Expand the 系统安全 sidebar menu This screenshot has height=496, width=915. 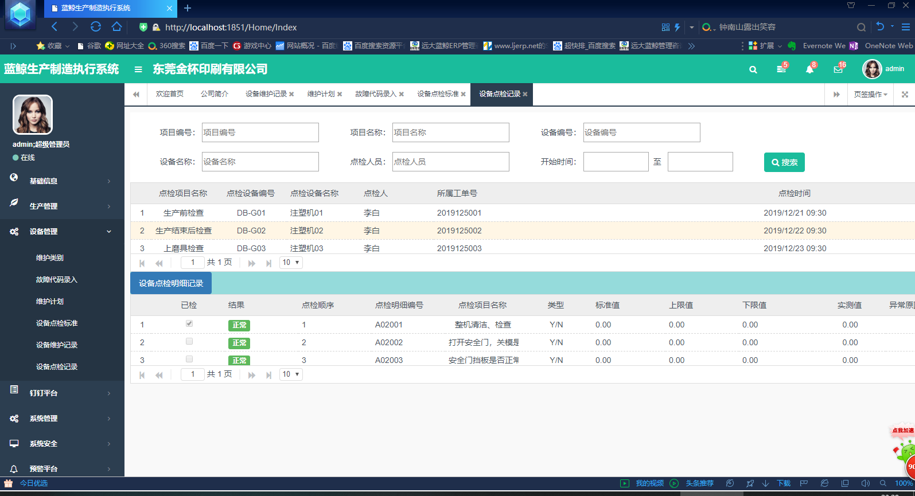(x=62, y=443)
